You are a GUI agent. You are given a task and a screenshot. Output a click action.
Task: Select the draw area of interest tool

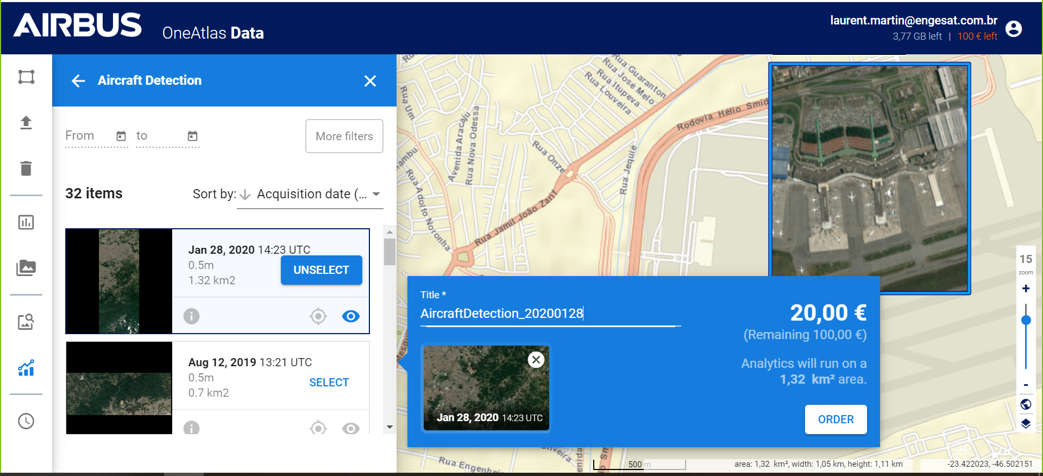pos(26,77)
